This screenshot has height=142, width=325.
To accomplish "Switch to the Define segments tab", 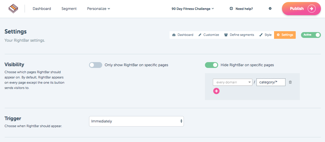I will coord(239,35).
